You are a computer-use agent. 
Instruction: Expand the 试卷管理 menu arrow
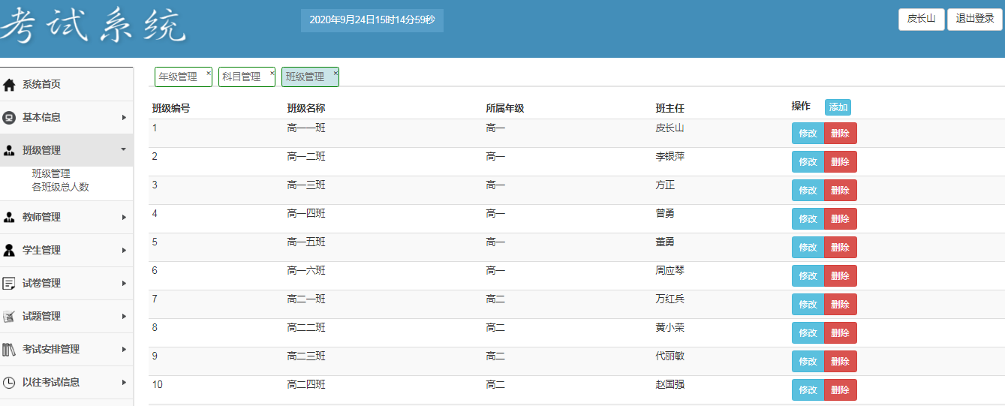(124, 284)
